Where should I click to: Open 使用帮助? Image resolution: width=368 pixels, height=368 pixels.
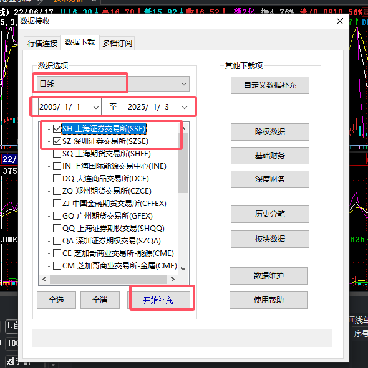click(x=269, y=300)
